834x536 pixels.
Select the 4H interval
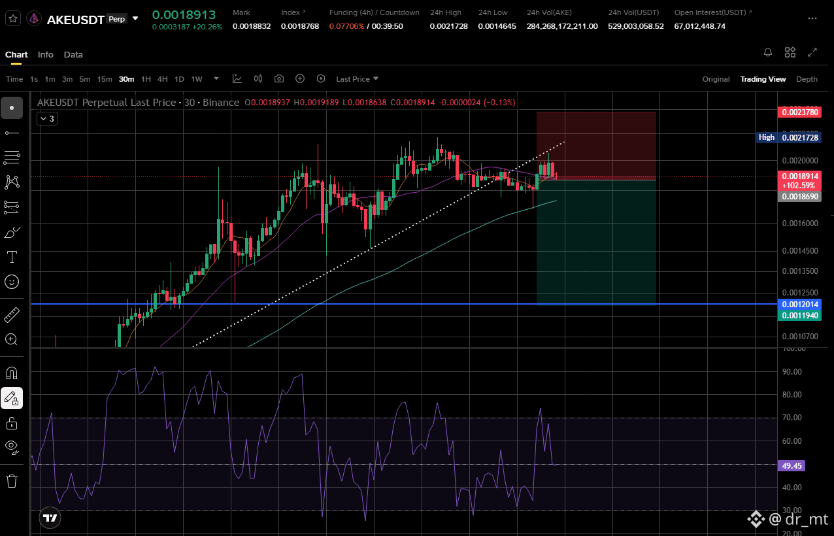coord(162,79)
